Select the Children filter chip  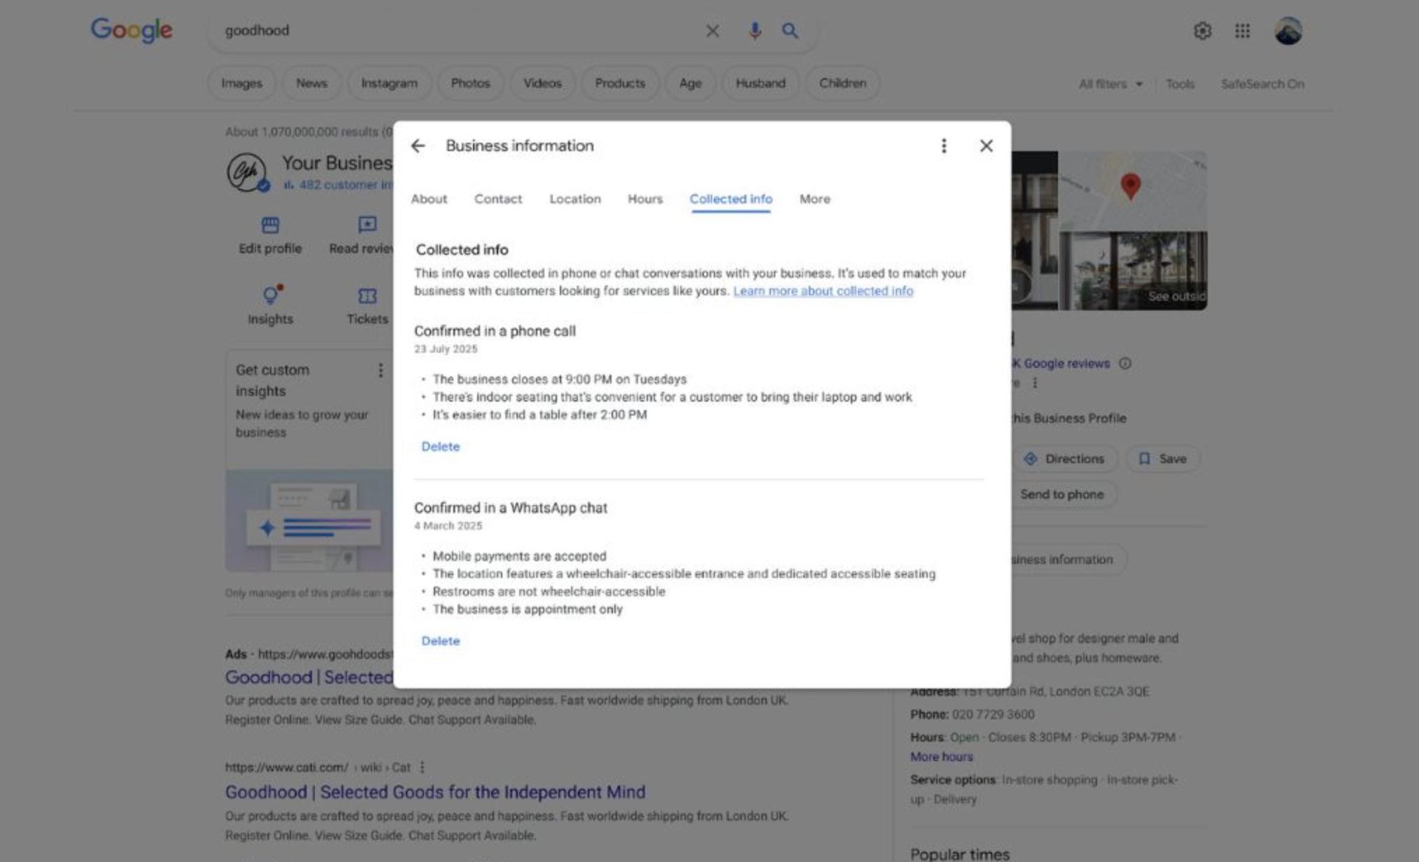point(842,83)
